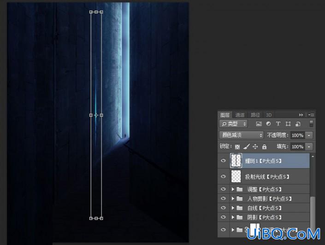
Task: Click the top-right transform handle
Action: tap(101, 12)
